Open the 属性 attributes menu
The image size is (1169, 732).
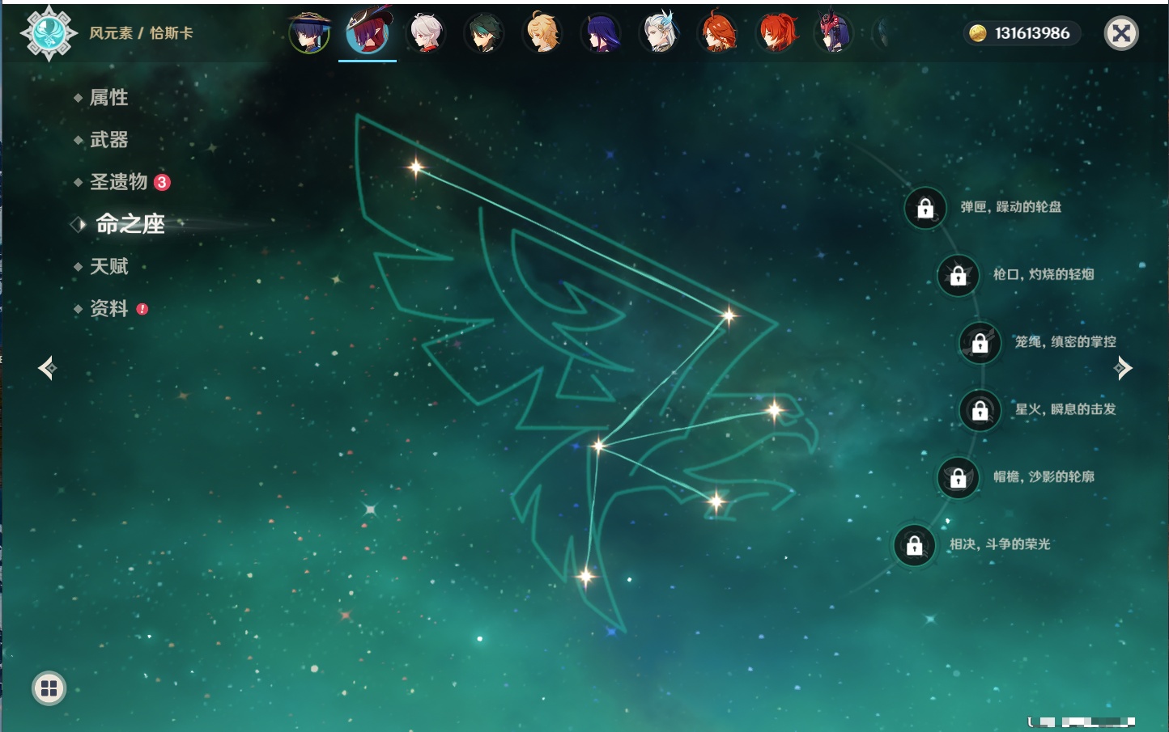pos(109,98)
